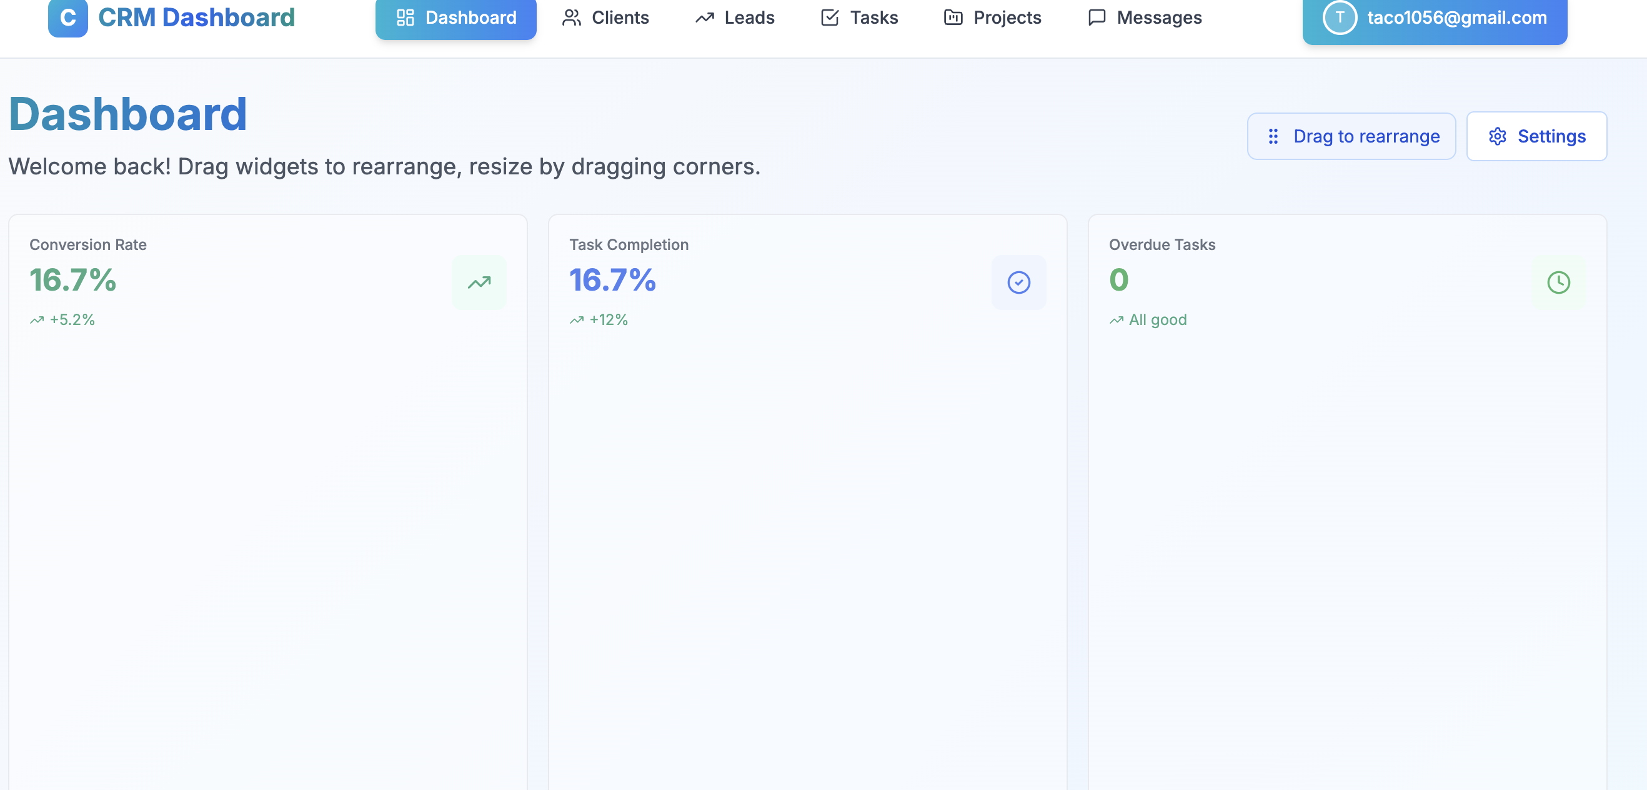
Task: Open the Clients tab
Action: coord(605,18)
